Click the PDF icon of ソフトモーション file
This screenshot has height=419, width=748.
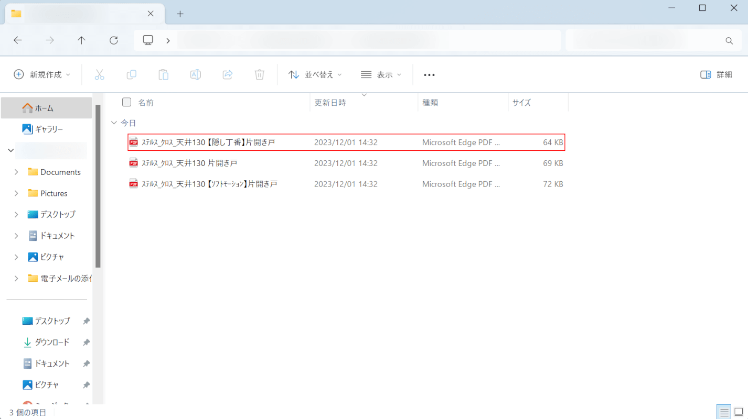point(134,184)
